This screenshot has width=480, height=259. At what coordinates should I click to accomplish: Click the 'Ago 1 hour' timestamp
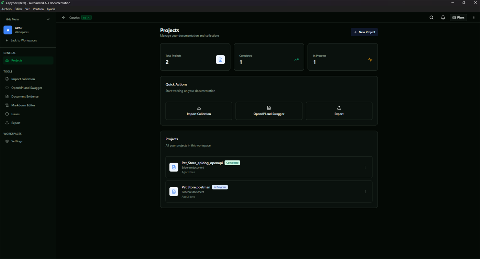pos(188,172)
